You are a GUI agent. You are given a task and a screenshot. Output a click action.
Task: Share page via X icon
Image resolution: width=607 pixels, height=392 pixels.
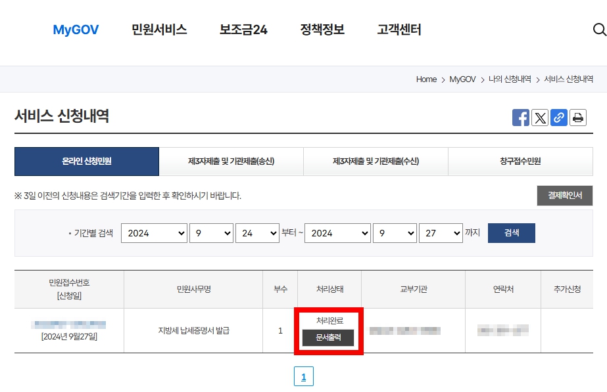[540, 118]
